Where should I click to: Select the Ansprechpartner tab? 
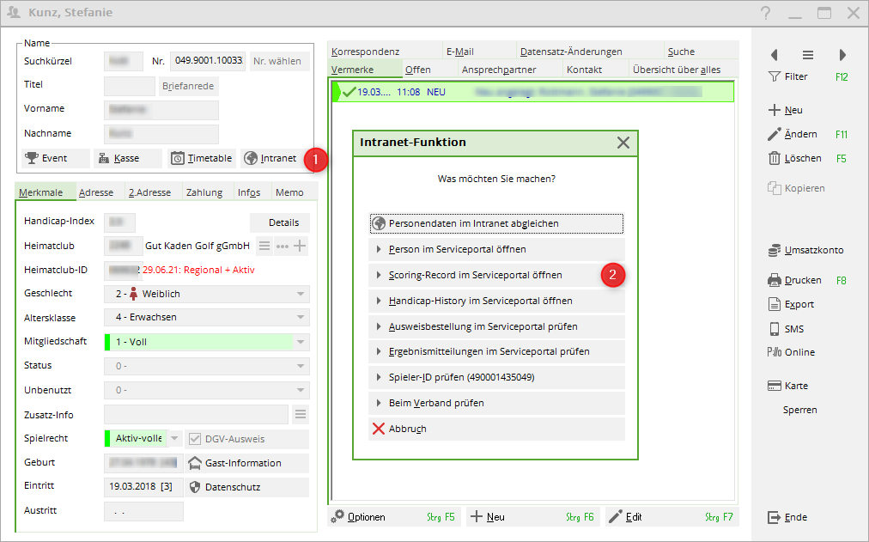(499, 70)
